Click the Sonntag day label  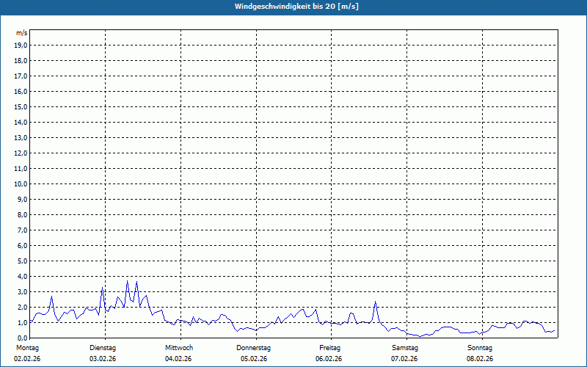click(x=480, y=347)
